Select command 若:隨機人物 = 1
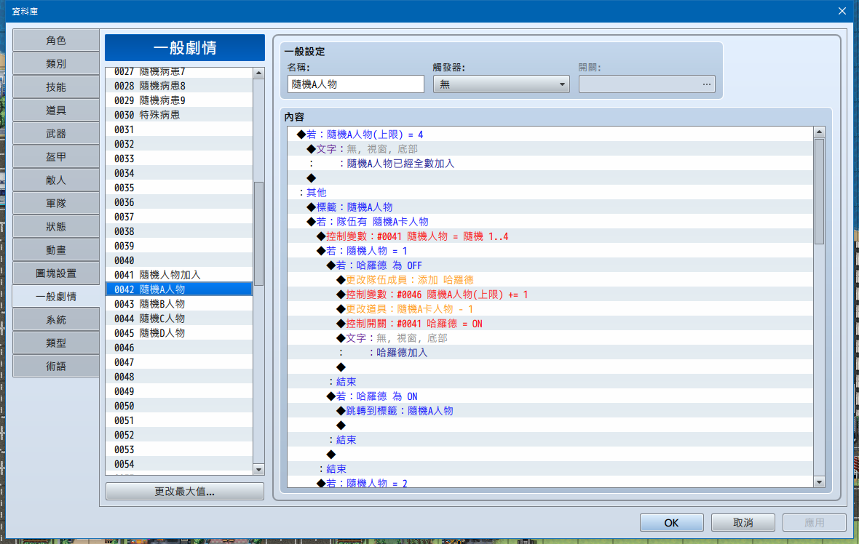Viewport: 859px width, 544px height. click(550, 251)
